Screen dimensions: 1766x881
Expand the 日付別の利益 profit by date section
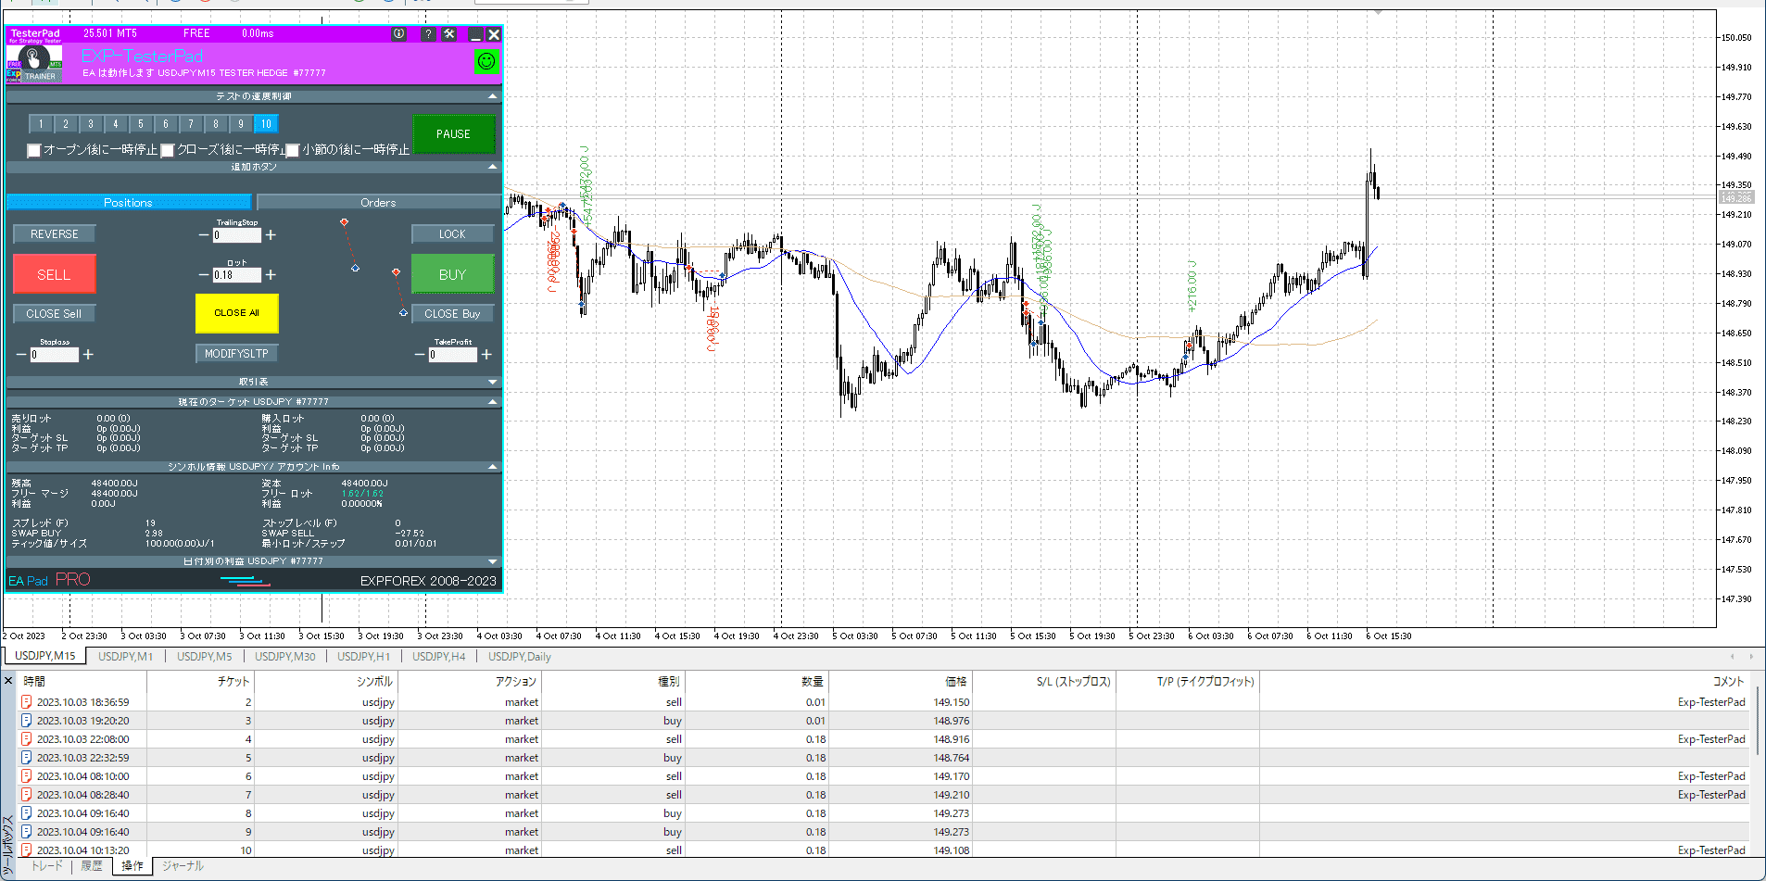tap(492, 561)
